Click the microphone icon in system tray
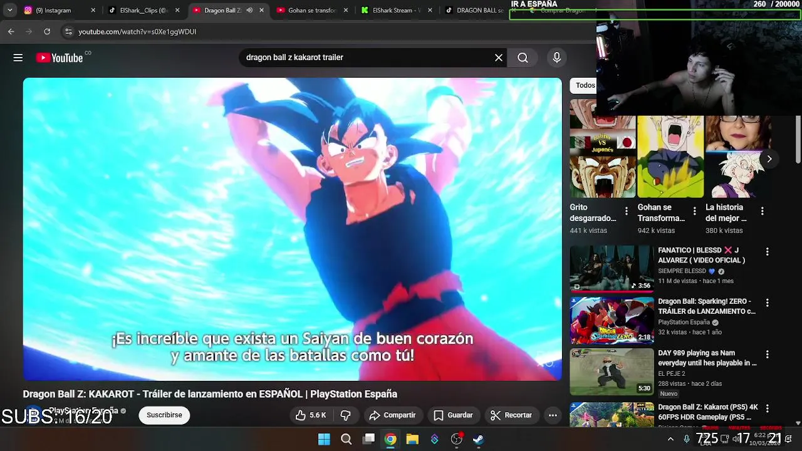802x451 pixels. (687, 439)
